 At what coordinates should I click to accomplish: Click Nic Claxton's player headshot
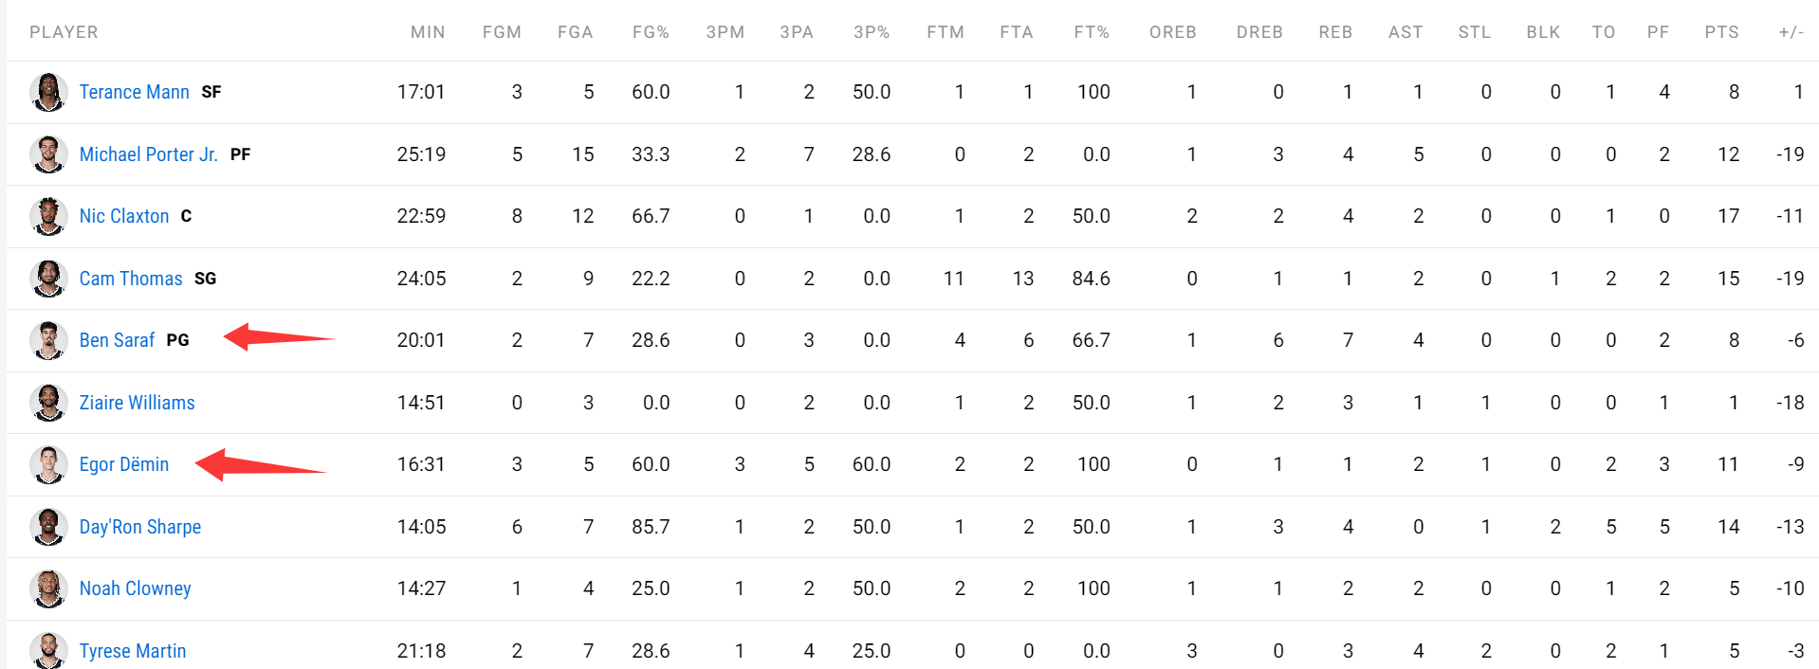(47, 216)
